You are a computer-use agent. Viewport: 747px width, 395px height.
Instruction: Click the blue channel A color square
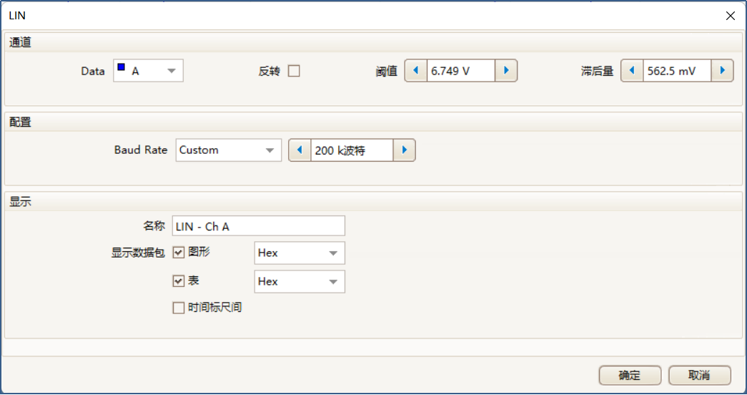point(121,67)
